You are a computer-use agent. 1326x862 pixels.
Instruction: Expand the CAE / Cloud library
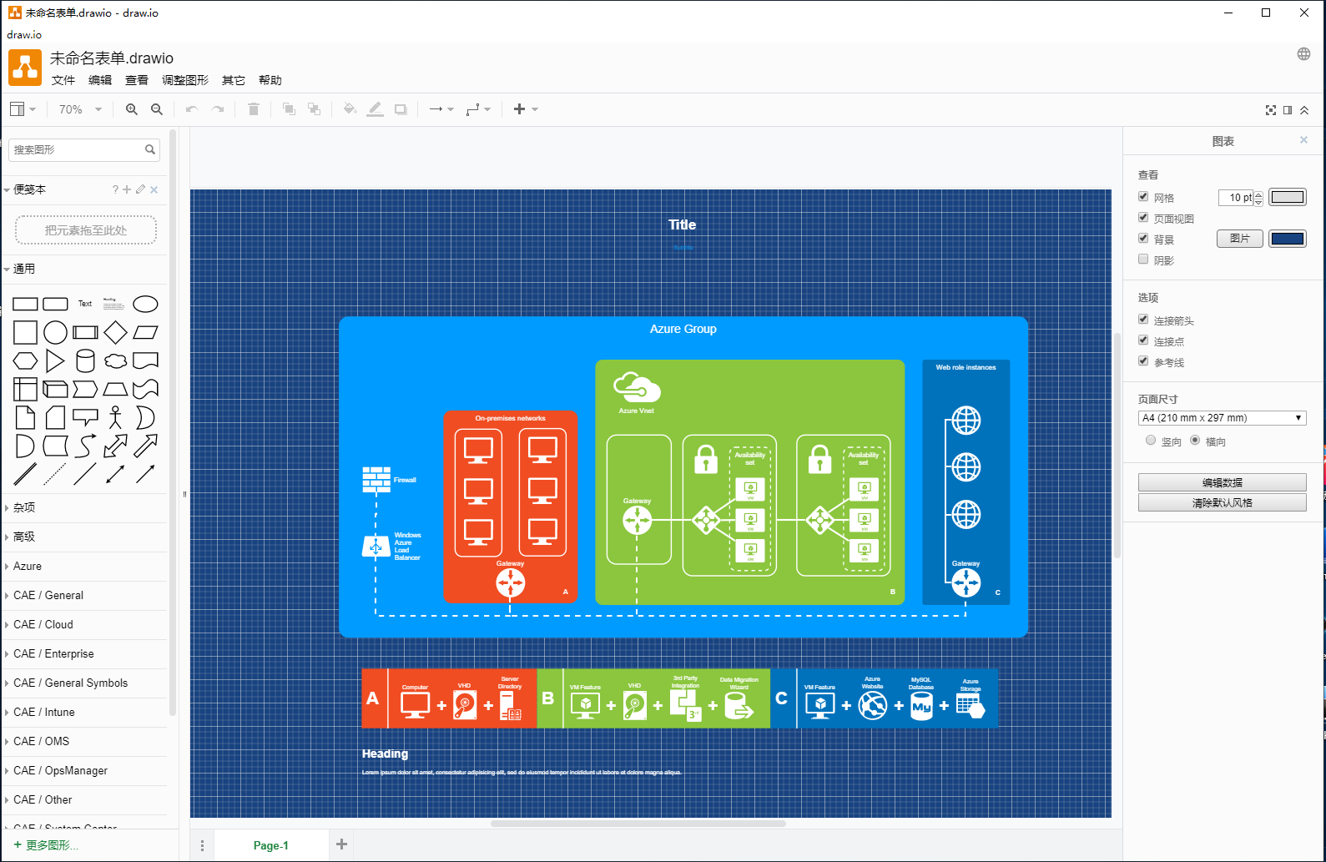click(85, 624)
